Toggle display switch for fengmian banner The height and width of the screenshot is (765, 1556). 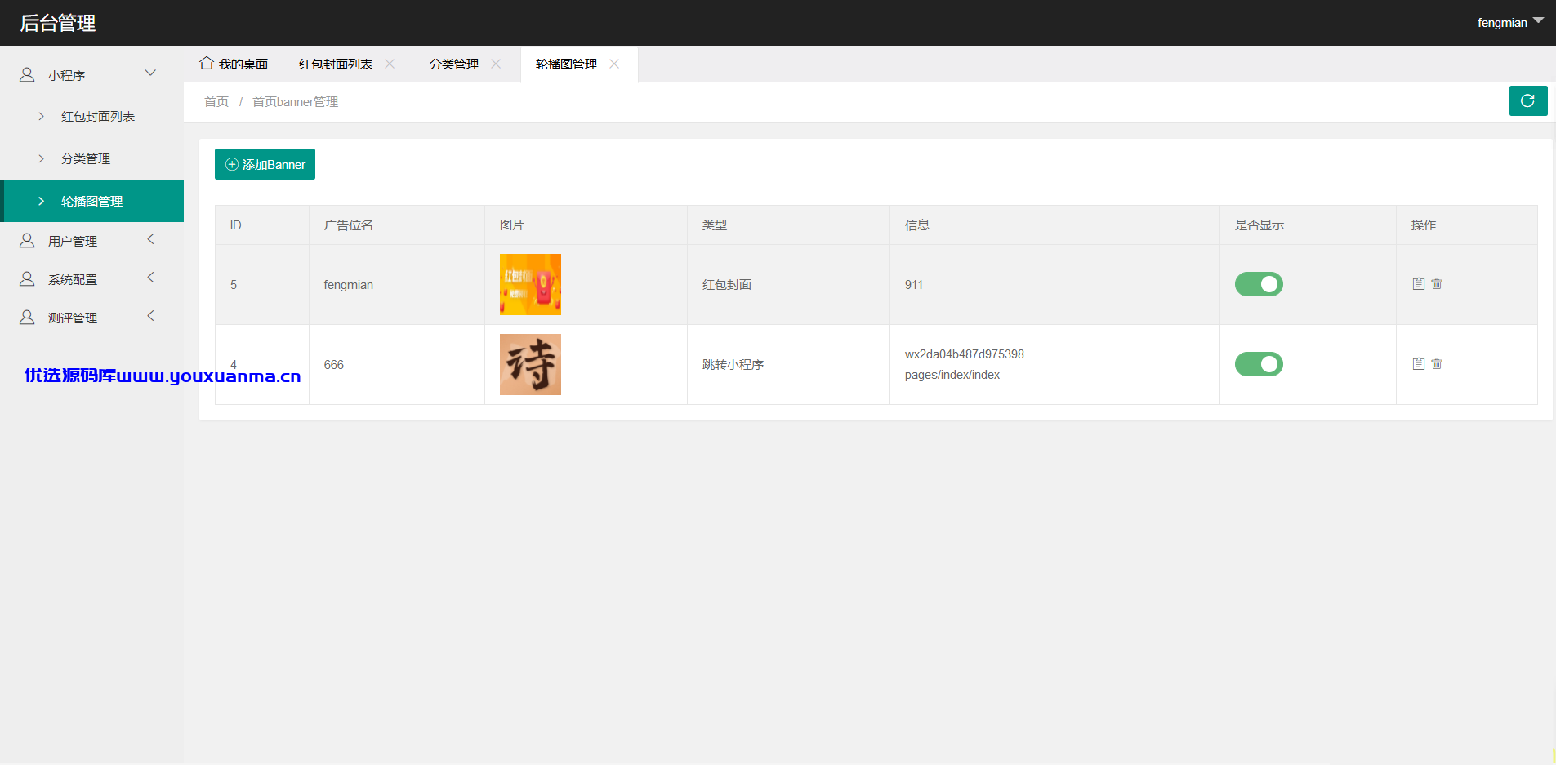1259,284
